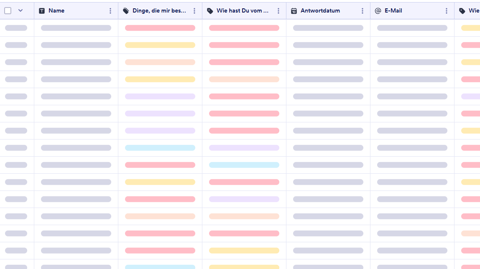
Task: Select the Antwortdatum column header label
Action: click(320, 11)
